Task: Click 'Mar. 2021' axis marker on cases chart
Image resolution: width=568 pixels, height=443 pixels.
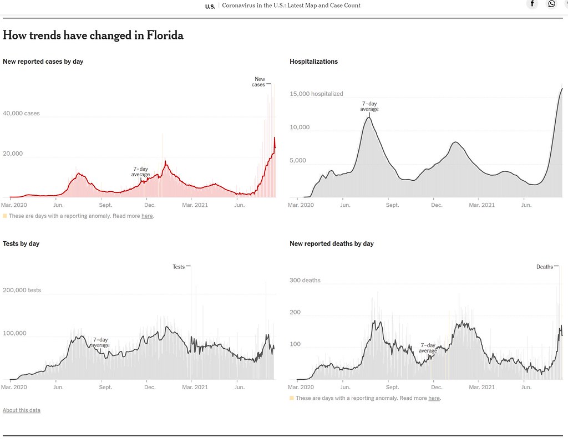Action: [x=195, y=205]
